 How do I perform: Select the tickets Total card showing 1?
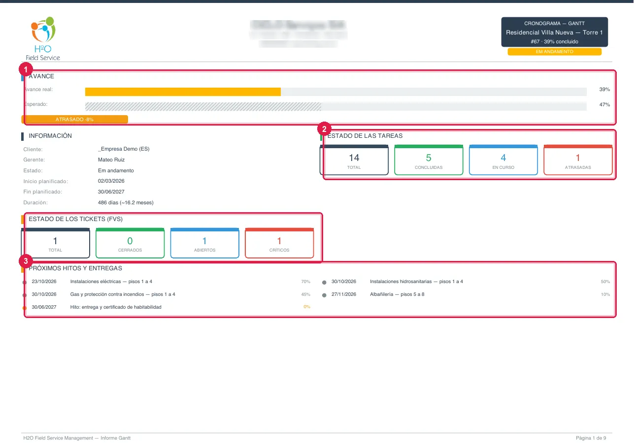click(x=56, y=243)
